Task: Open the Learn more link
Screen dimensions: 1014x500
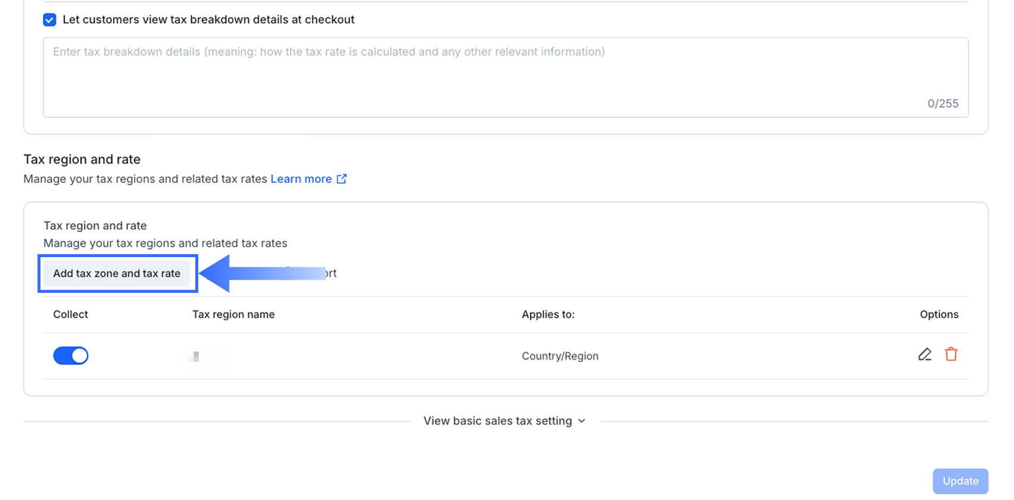Action: pos(301,179)
